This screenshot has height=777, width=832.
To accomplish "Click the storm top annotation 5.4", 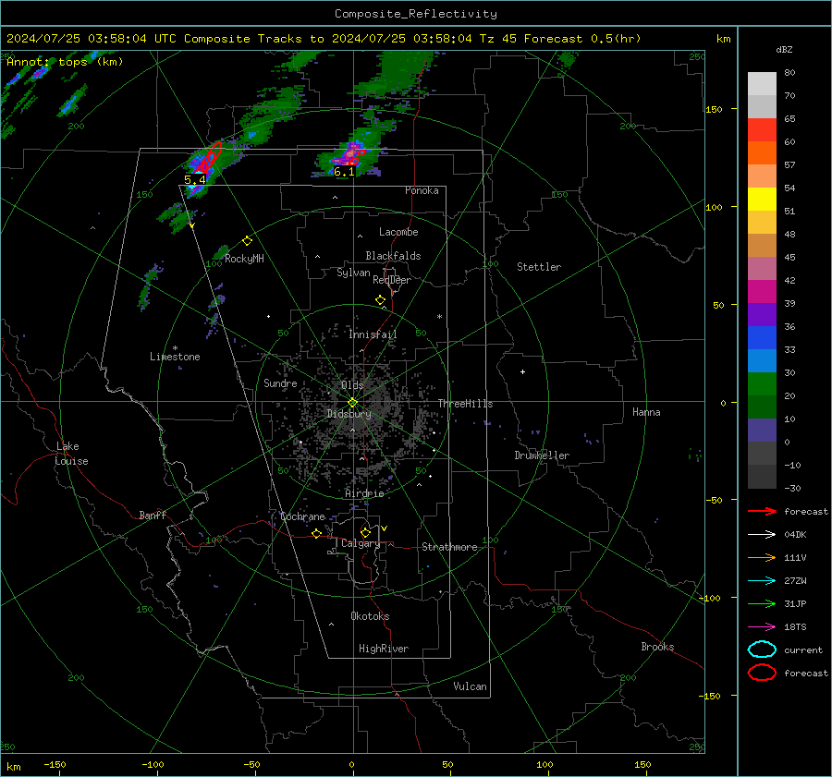I will [x=195, y=180].
